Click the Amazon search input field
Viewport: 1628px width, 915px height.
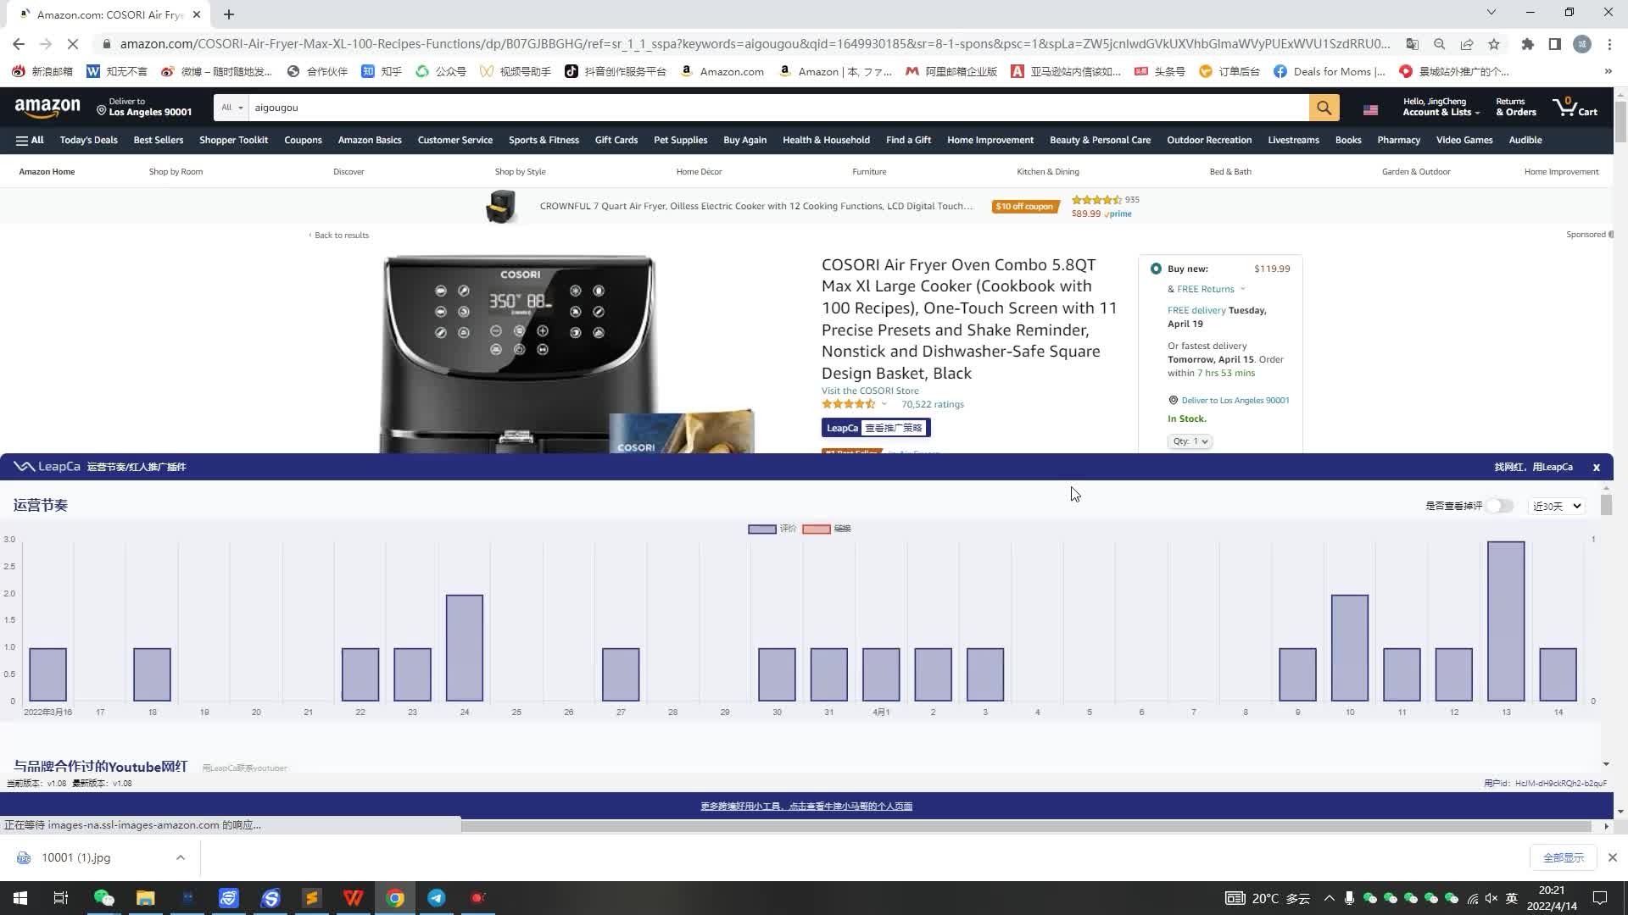tap(778, 108)
